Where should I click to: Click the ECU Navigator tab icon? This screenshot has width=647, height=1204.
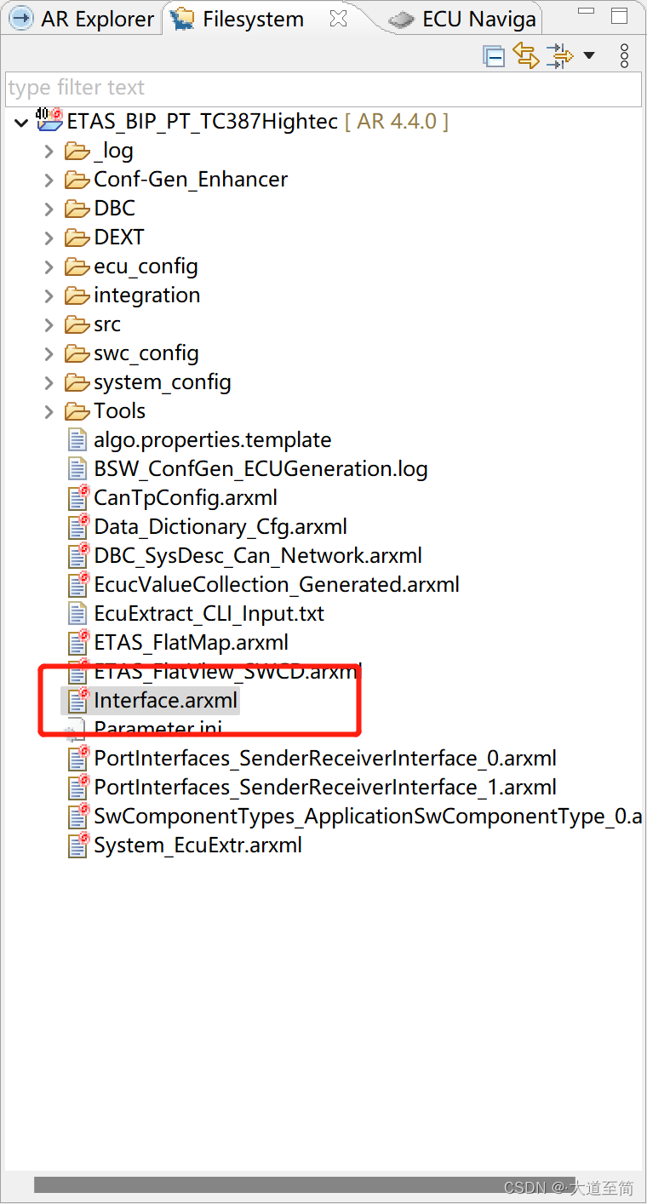click(x=400, y=17)
